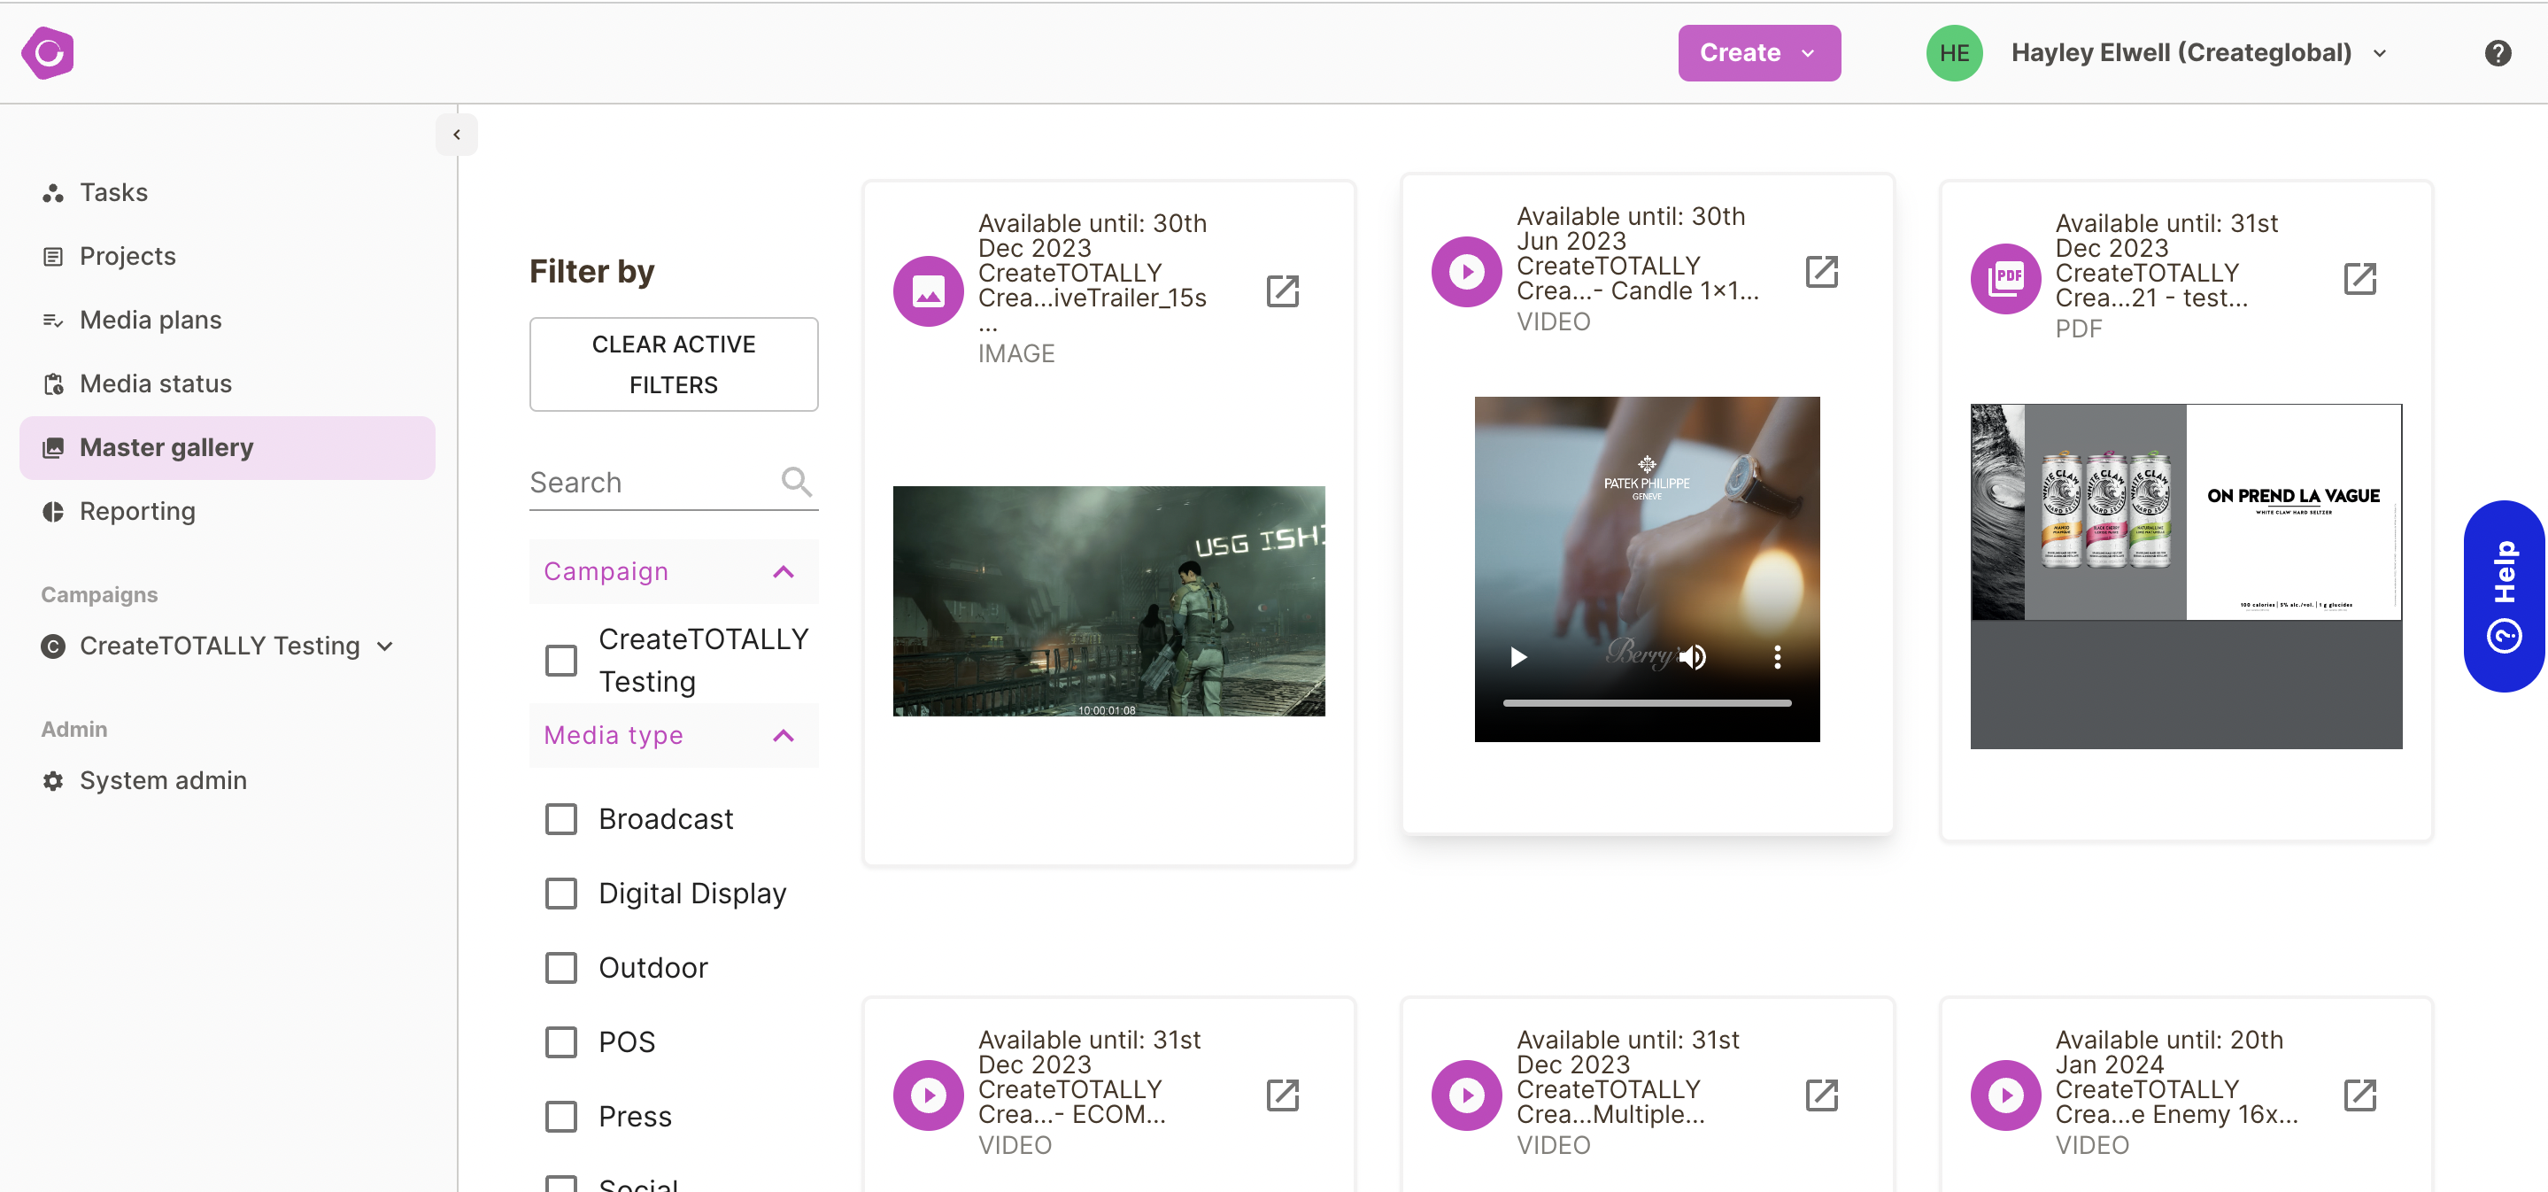Image resolution: width=2548 pixels, height=1192 pixels.
Task: Click the CLEAR ACTIVE FILTERS button
Action: (673, 364)
